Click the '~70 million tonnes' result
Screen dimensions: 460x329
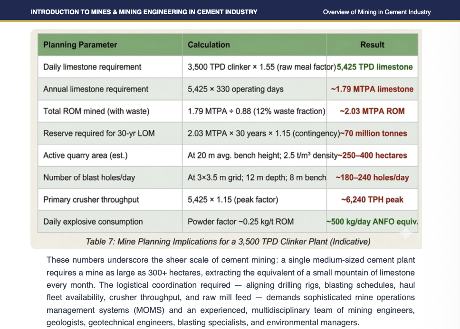(374, 134)
